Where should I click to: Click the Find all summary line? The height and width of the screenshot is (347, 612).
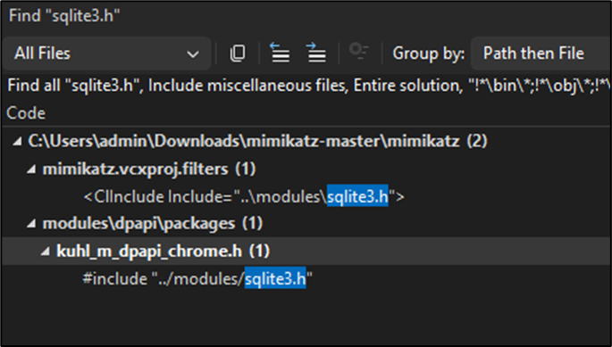pos(309,86)
